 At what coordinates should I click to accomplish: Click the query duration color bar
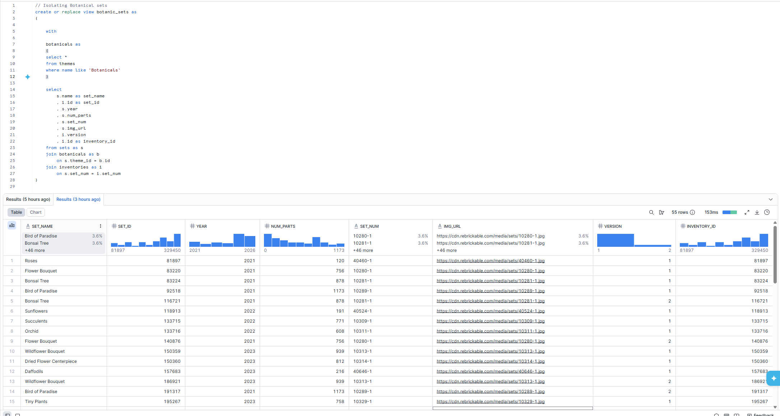(729, 212)
